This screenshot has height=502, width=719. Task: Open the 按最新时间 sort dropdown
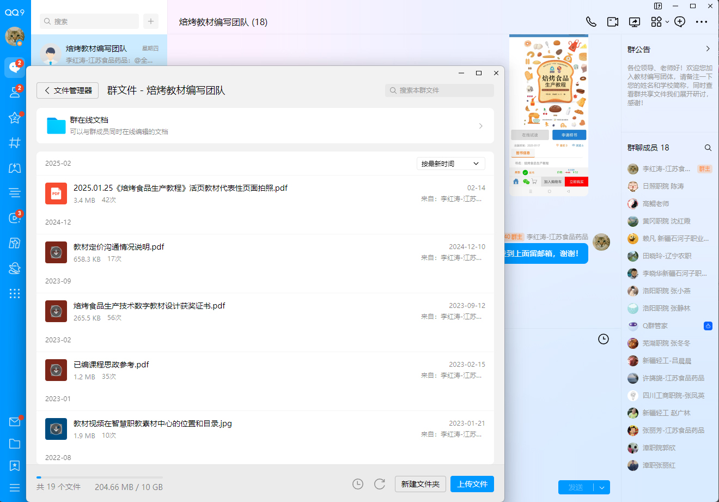point(451,164)
